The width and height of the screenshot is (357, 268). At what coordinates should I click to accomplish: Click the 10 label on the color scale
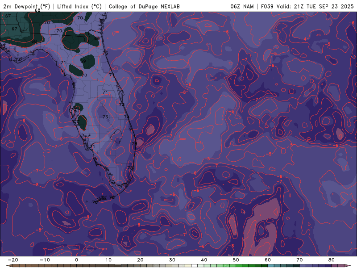[x=108, y=260]
